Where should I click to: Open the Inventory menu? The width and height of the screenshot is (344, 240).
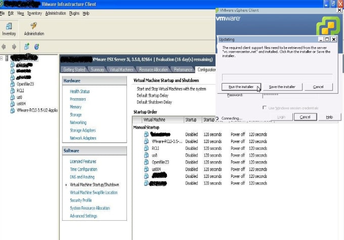pos(34,13)
